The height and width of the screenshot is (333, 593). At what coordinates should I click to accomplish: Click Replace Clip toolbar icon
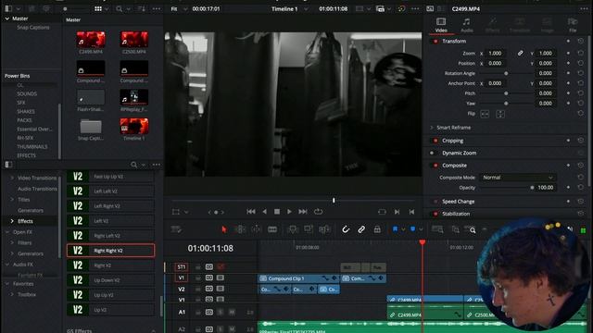pos(324,229)
